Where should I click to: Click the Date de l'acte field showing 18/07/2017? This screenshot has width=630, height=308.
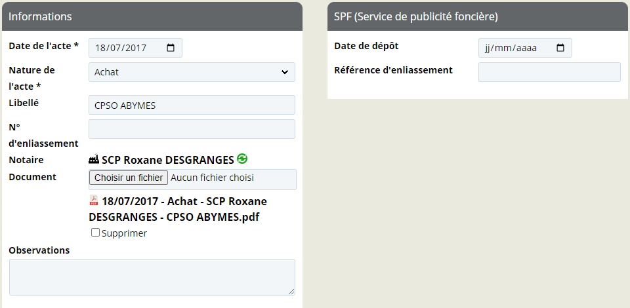135,48
